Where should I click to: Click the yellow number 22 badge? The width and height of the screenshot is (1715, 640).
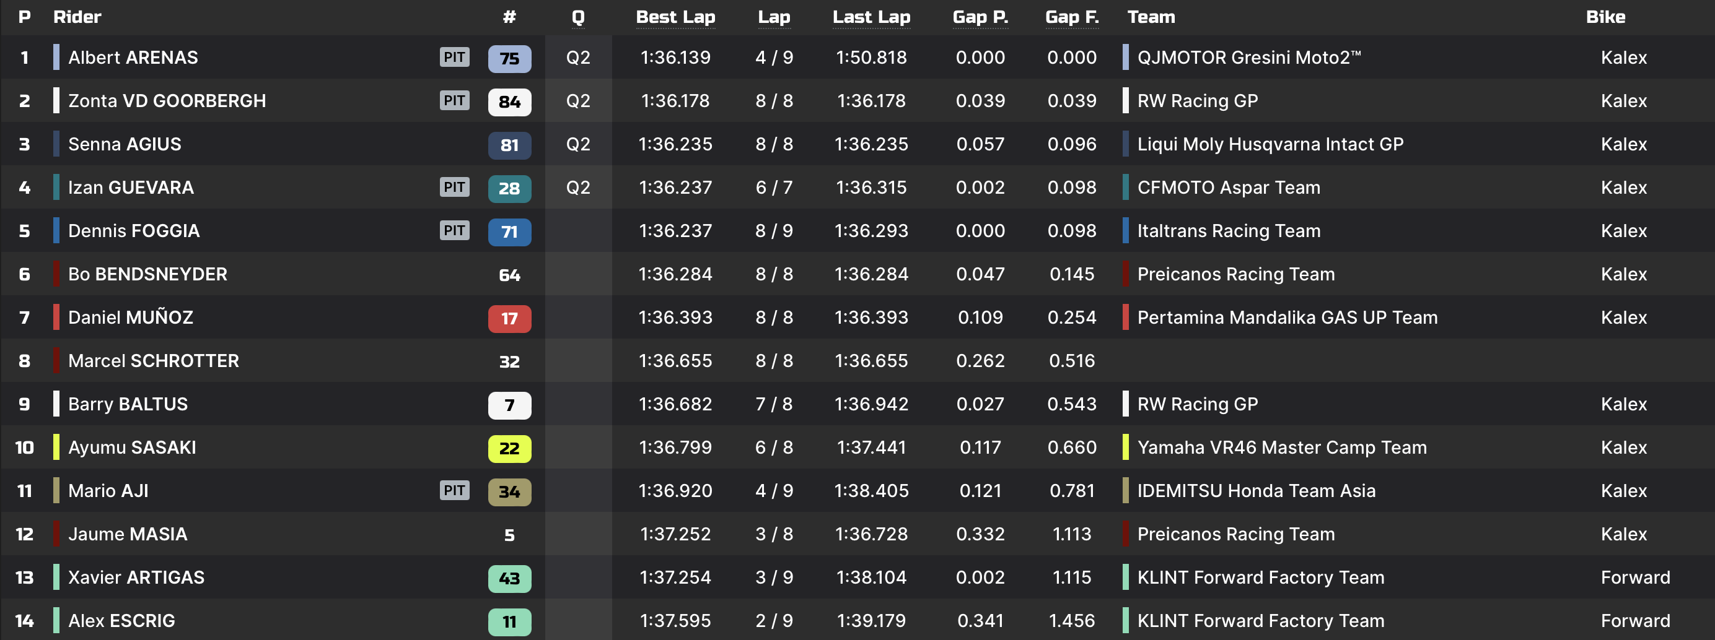pyautogui.click(x=509, y=448)
